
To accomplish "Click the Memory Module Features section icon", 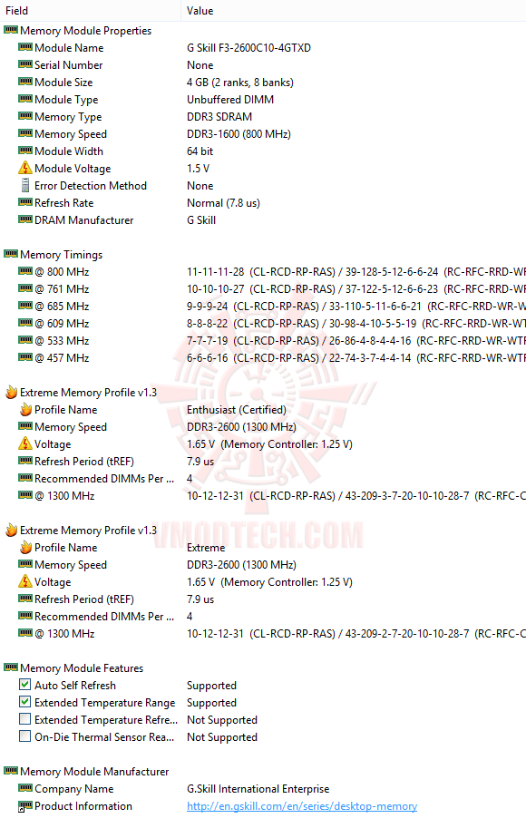I will (11, 667).
